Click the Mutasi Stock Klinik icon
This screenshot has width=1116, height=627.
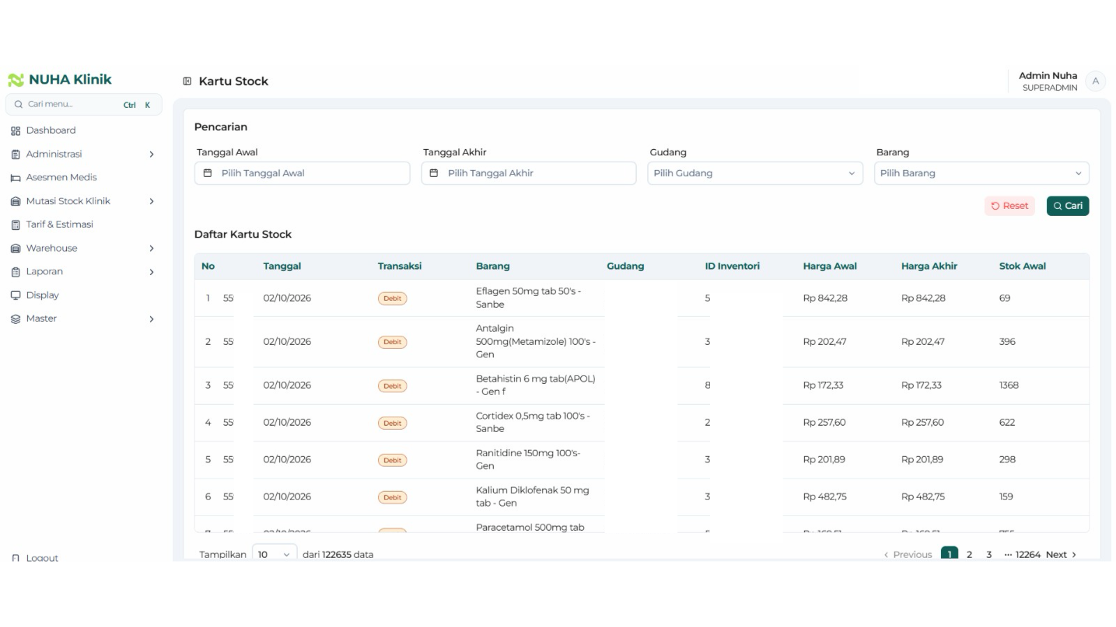coord(15,201)
